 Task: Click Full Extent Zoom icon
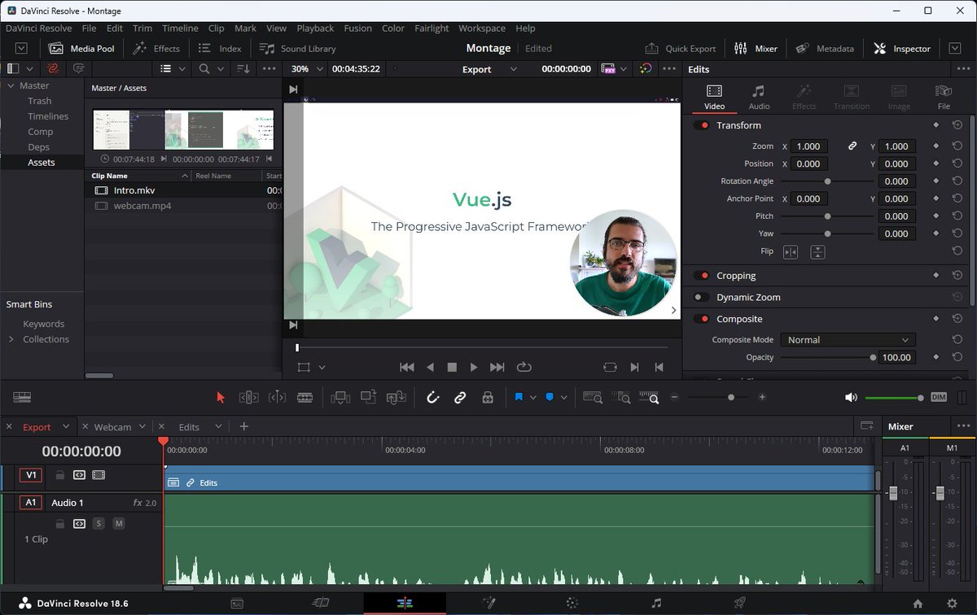[594, 397]
